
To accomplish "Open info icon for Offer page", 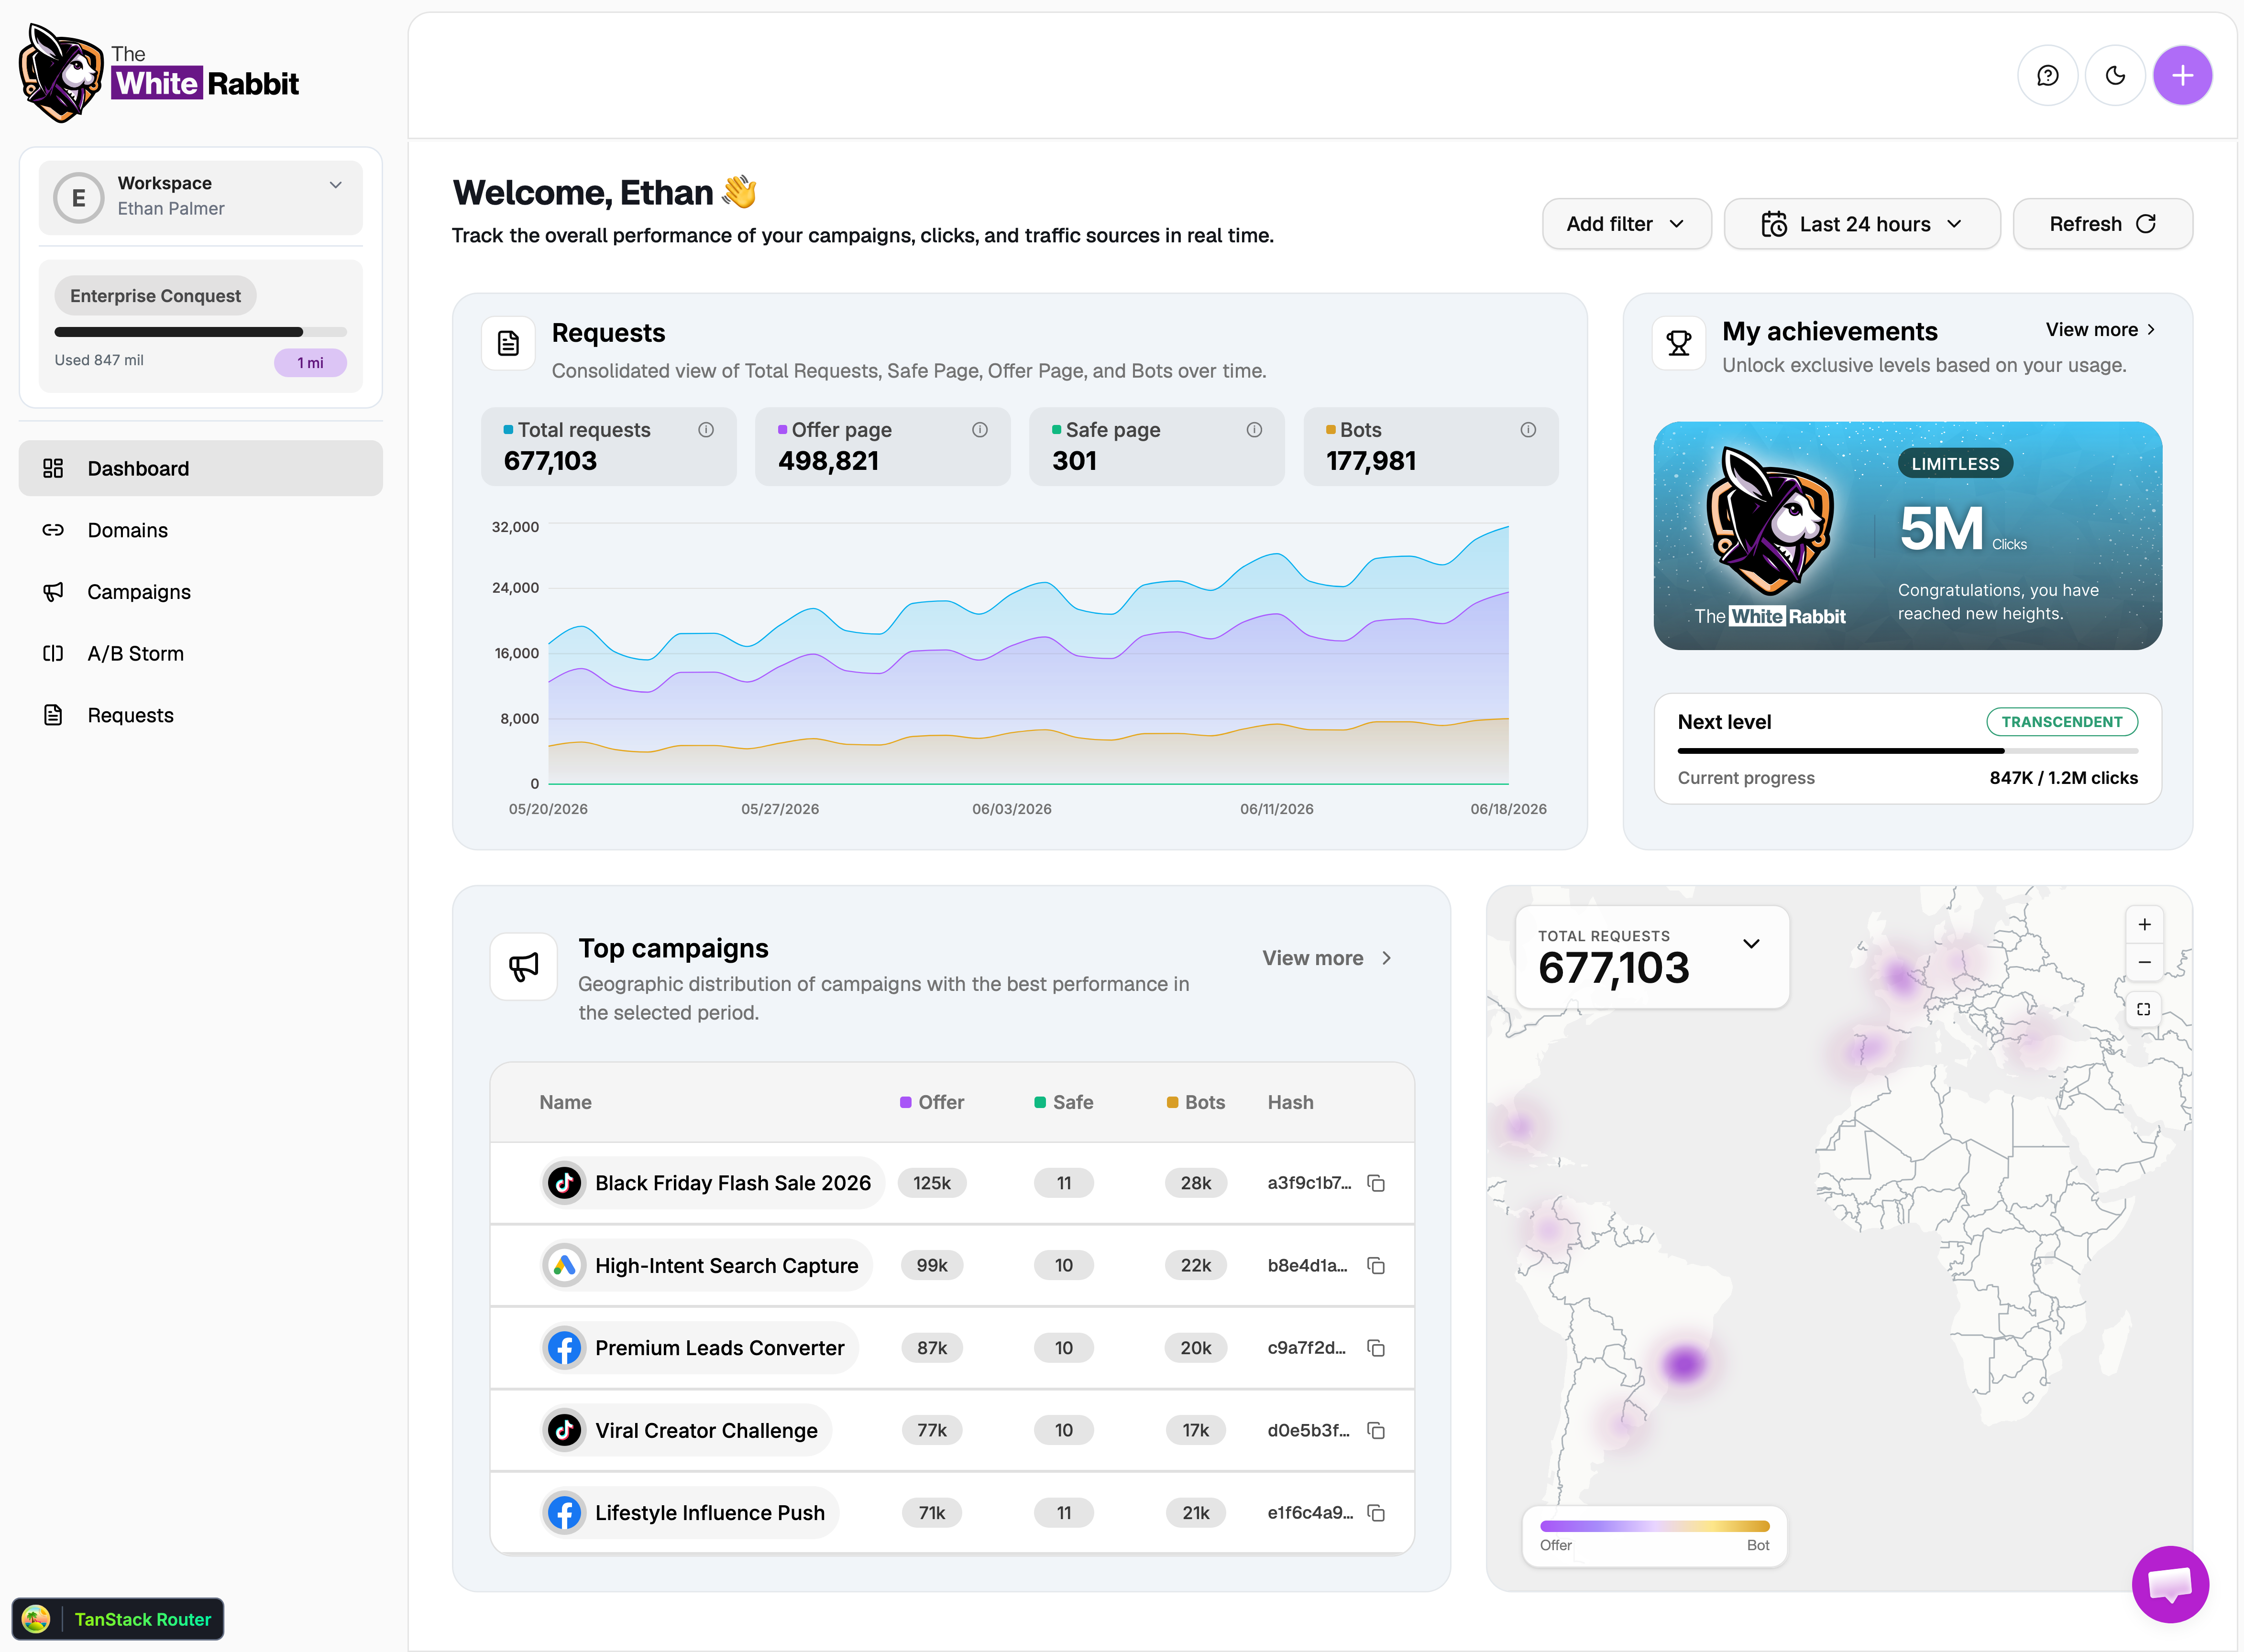I will click(979, 430).
